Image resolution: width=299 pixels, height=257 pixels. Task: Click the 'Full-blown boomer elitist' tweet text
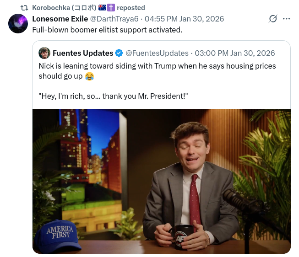point(107,30)
